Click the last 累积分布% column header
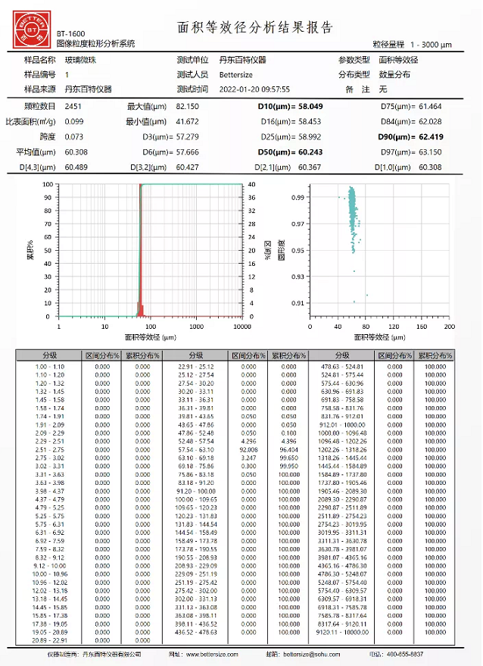Viewport: 483px width, 666px height. click(435, 355)
